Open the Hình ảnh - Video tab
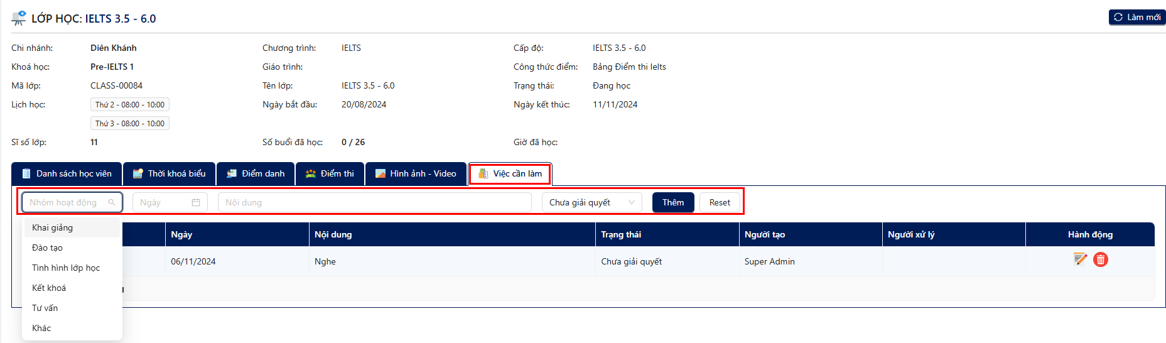Image resolution: width=1166 pixels, height=343 pixels. point(416,173)
